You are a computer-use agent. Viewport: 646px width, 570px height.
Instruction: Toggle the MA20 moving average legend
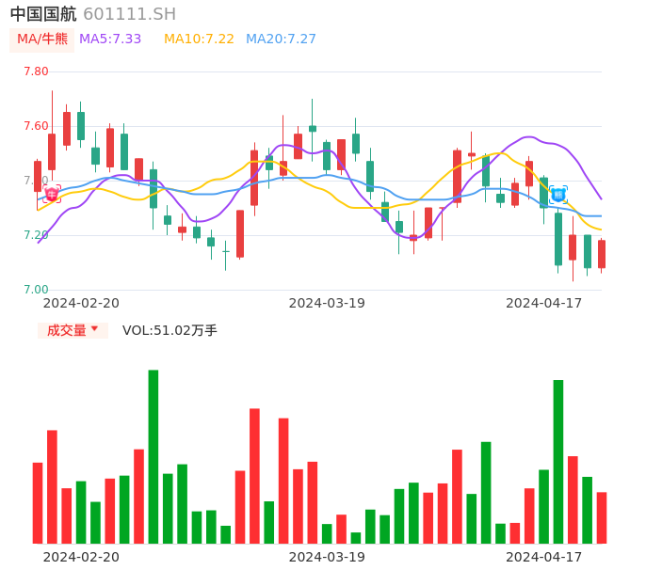tap(281, 40)
